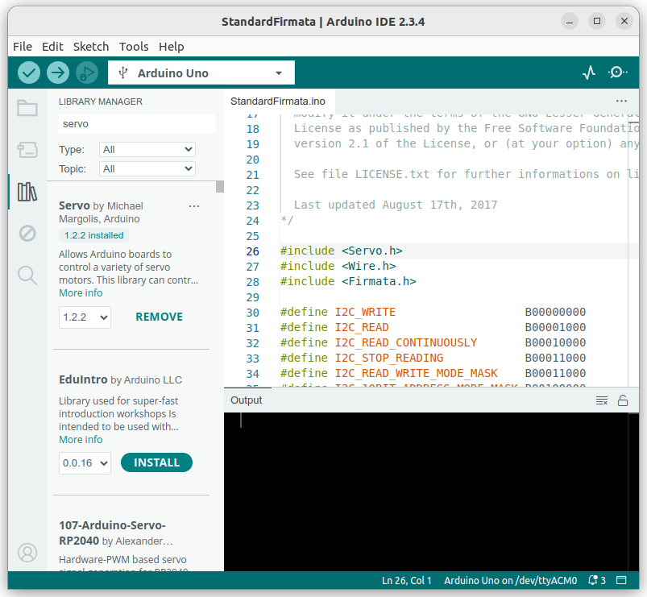647x597 pixels.
Task: Click the LIBRARY MANAGER heading
Action: [100, 102]
